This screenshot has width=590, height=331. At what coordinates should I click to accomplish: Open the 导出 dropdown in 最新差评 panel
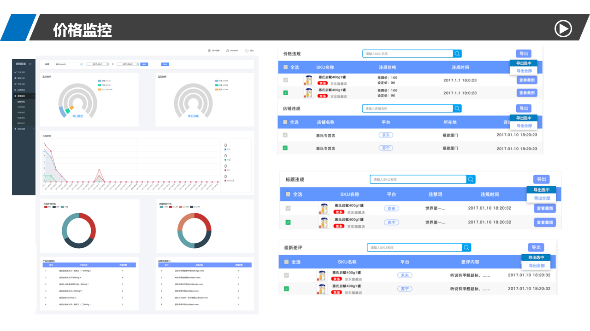[536, 247]
